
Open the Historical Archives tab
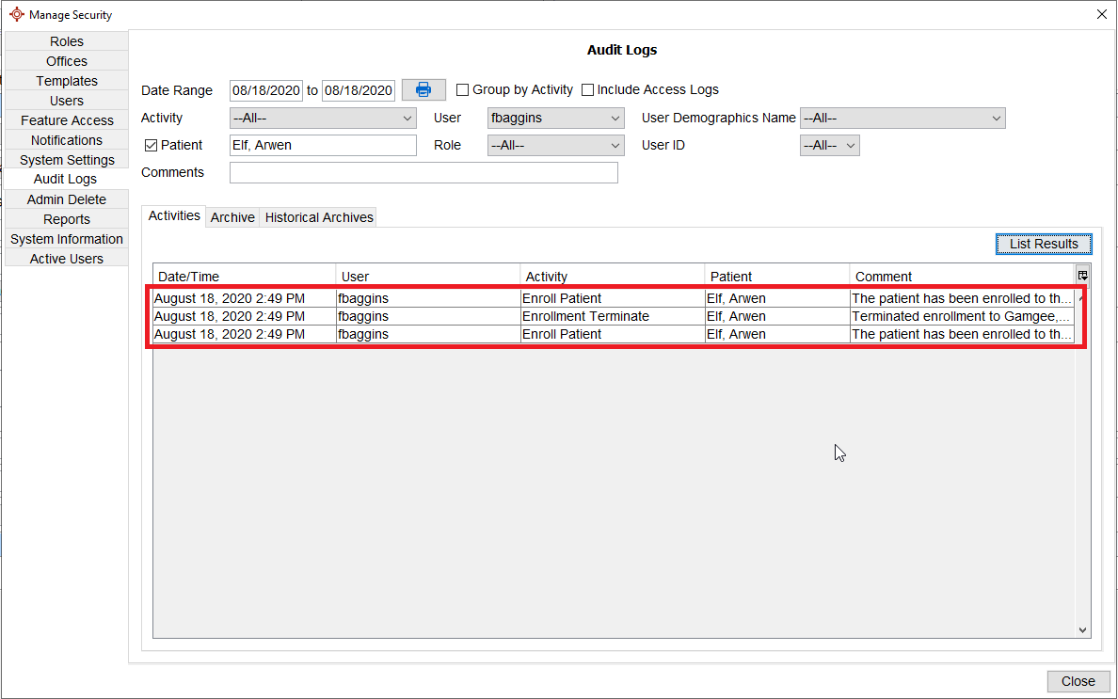click(319, 217)
